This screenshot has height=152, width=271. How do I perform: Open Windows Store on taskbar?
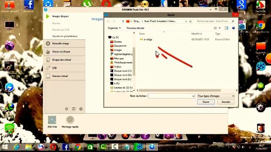click(x=90, y=147)
